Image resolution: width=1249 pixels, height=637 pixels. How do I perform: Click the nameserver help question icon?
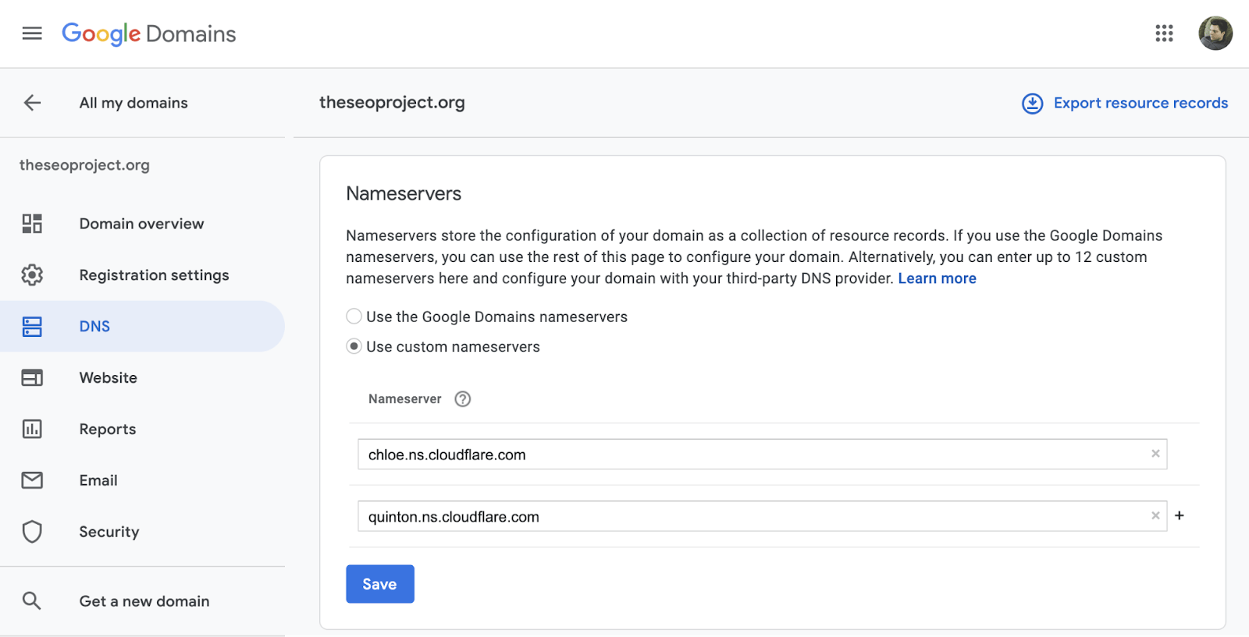point(463,399)
